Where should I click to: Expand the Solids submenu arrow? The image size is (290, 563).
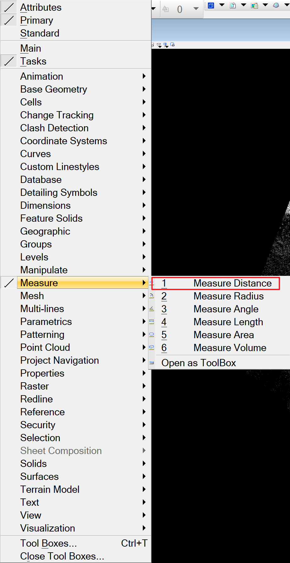click(144, 463)
